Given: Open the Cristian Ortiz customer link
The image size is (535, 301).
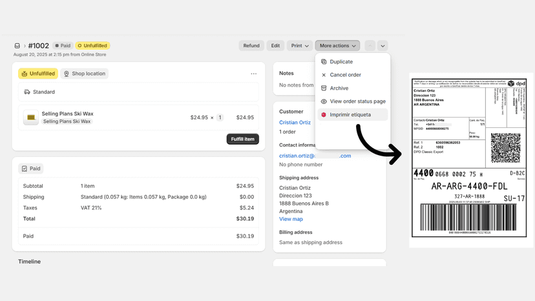Looking at the screenshot, I should [295, 123].
